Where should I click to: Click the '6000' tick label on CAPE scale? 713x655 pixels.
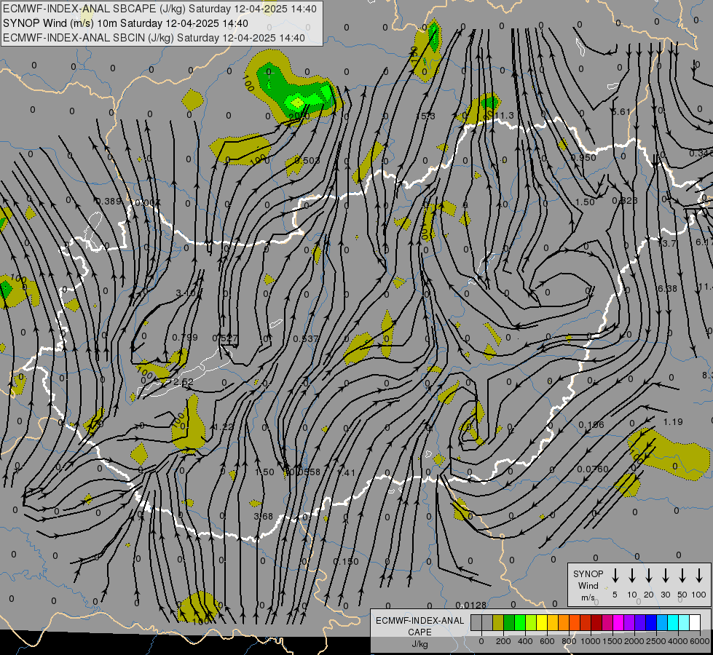(700, 641)
